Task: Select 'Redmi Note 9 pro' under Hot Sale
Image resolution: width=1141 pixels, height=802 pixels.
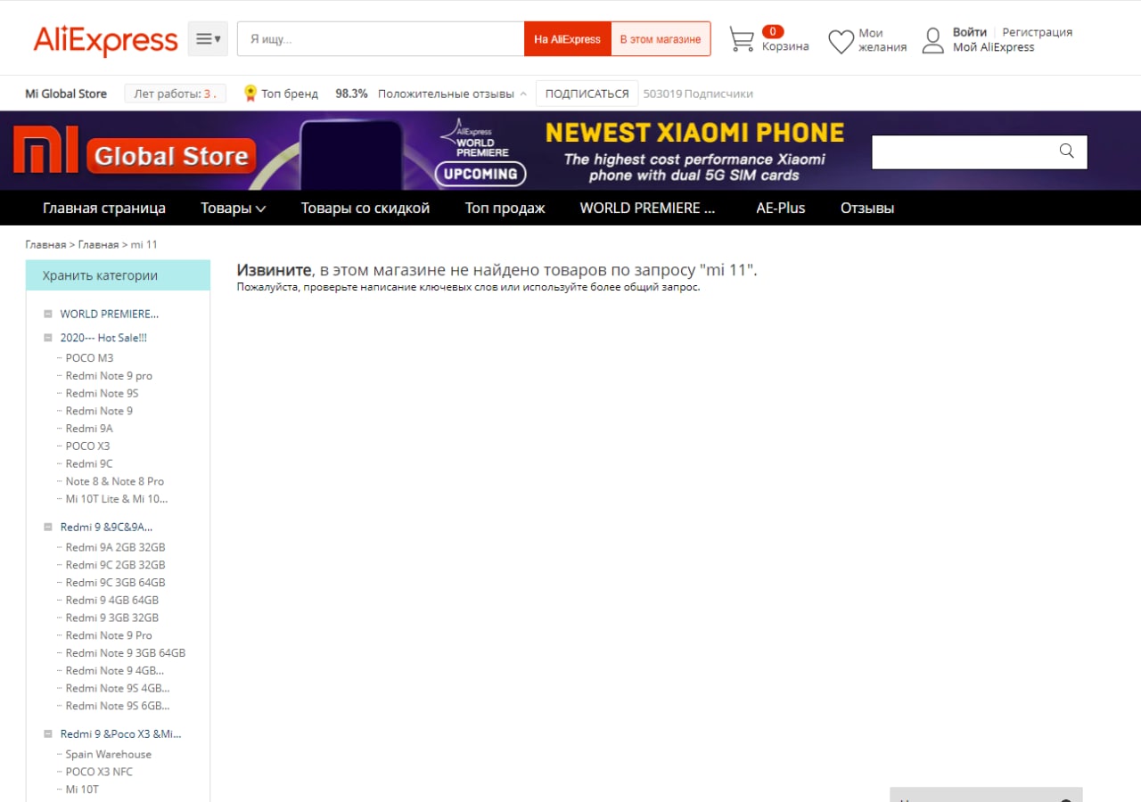Action: tap(109, 376)
